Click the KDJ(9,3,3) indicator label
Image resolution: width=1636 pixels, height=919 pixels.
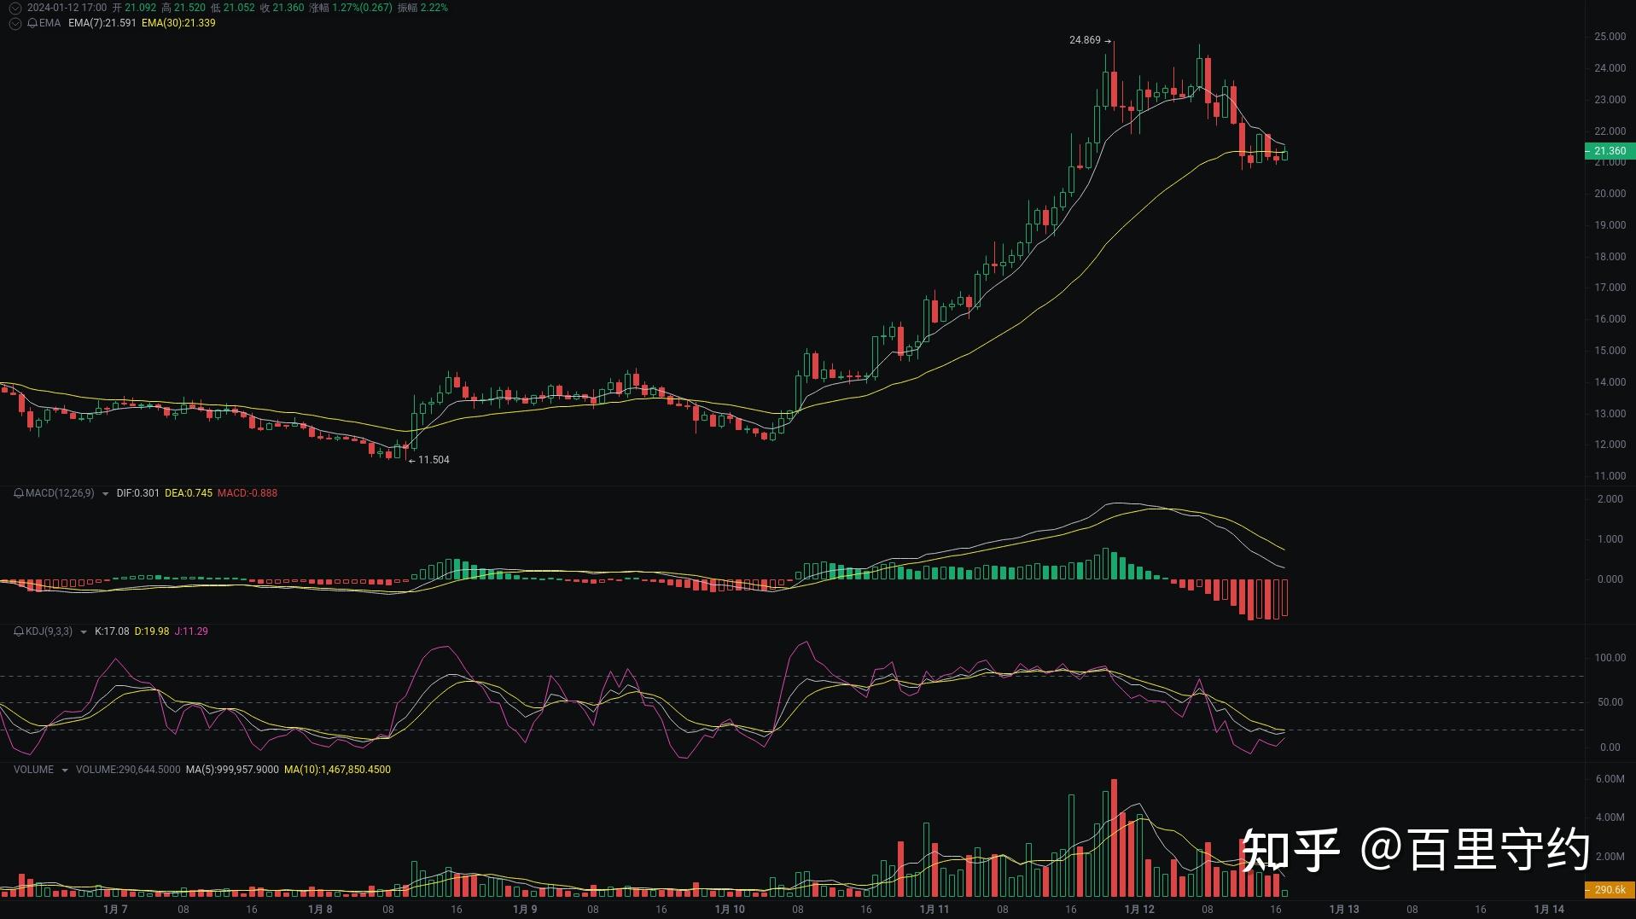[x=49, y=631]
